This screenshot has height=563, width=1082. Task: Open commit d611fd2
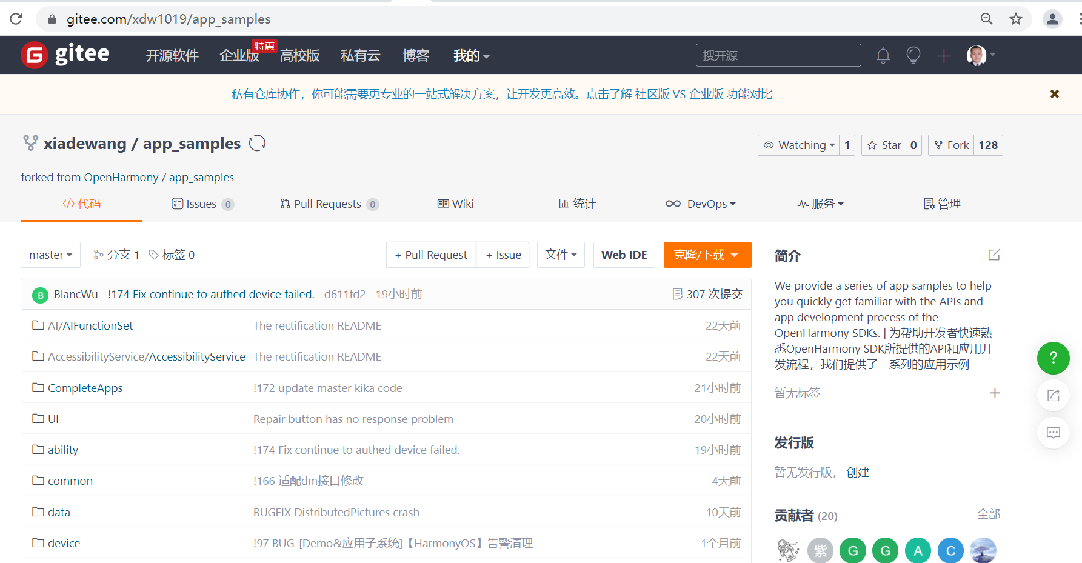(345, 294)
